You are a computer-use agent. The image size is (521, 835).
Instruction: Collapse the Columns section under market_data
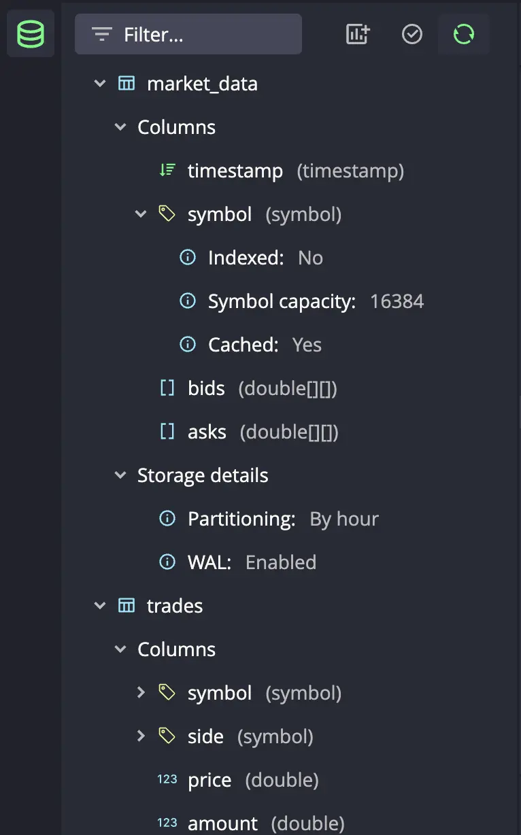(120, 126)
